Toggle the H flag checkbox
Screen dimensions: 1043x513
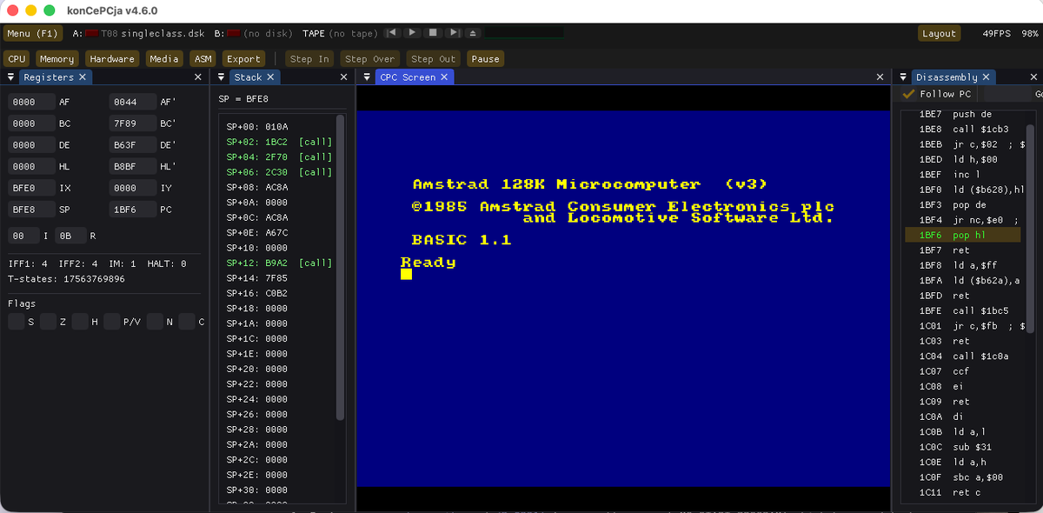click(80, 322)
